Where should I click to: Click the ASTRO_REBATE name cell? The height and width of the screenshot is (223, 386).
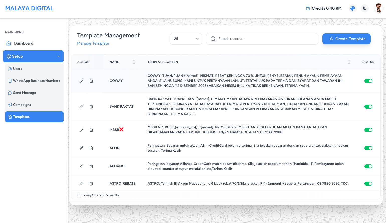[x=123, y=184]
